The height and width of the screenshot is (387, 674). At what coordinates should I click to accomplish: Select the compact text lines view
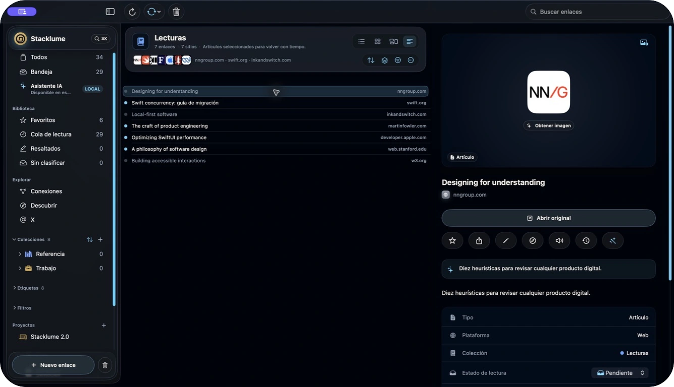[x=409, y=41]
